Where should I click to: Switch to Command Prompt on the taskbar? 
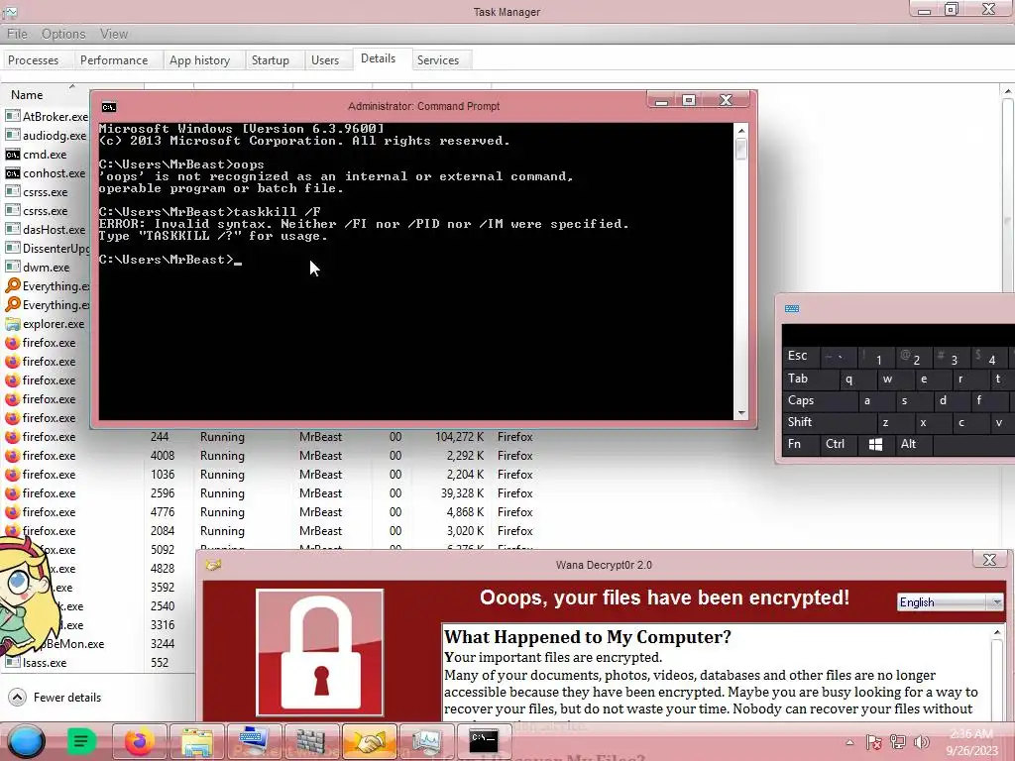tap(484, 739)
